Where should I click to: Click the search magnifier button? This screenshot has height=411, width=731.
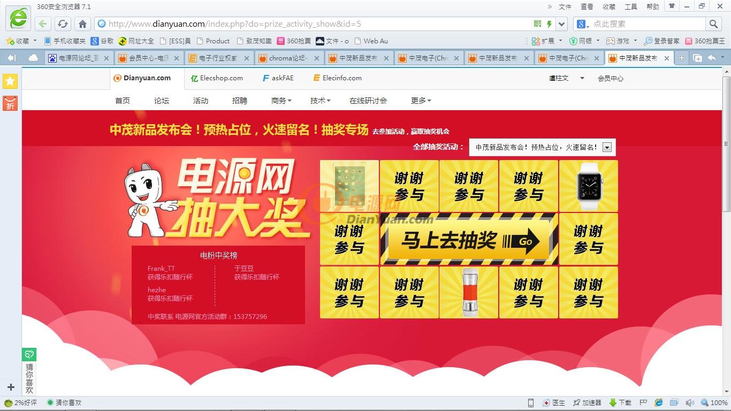pos(713,24)
